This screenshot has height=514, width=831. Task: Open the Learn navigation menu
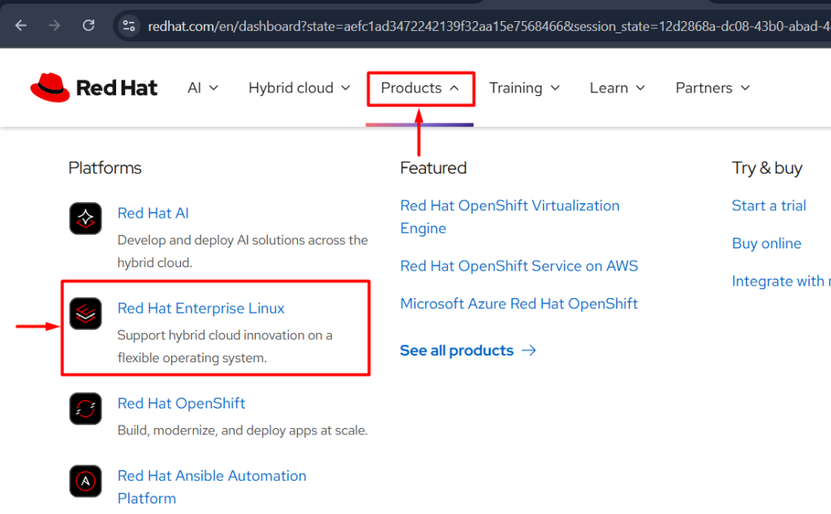(617, 88)
